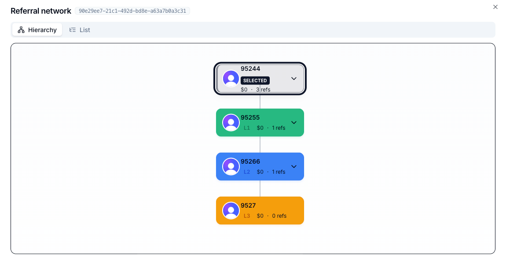
Task: Close the referral network view
Action: pyautogui.click(x=495, y=7)
